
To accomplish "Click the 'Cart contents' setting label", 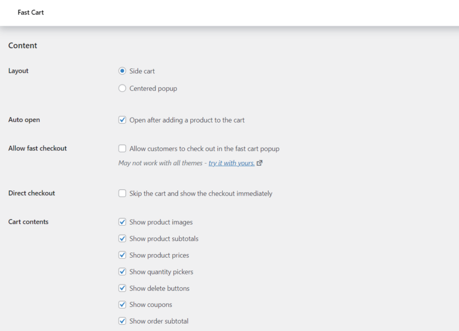I will (28, 221).
